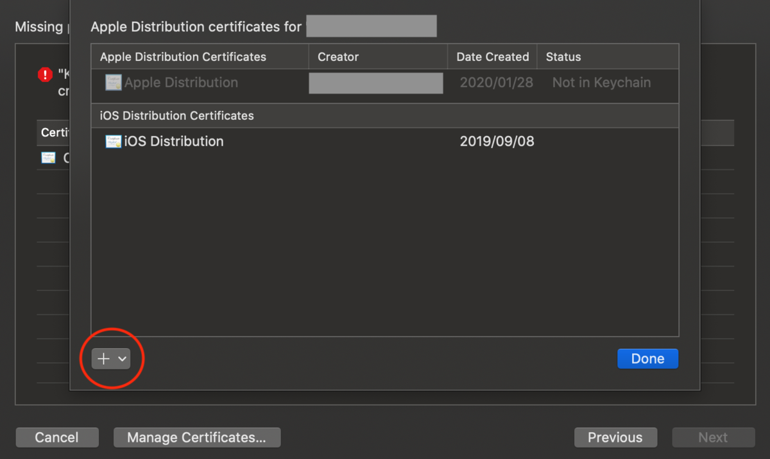Viewport: 770px width, 459px height.
Task: Click the disabled Next button
Action: point(713,437)
